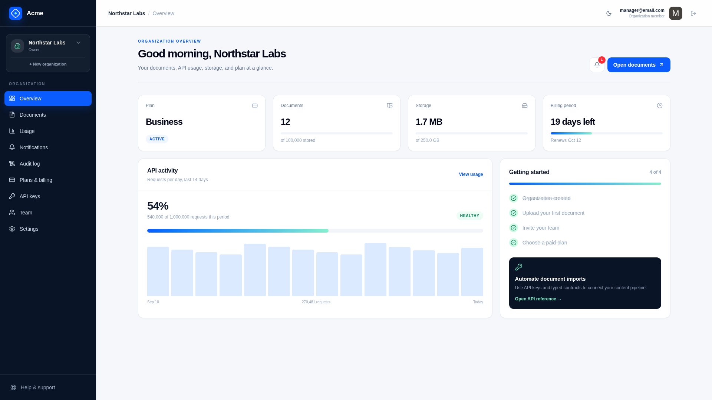Navigate to API keys

[x=48, y=196]
